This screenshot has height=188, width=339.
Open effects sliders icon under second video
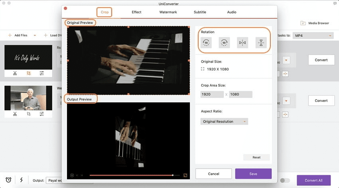pos(42,114)
